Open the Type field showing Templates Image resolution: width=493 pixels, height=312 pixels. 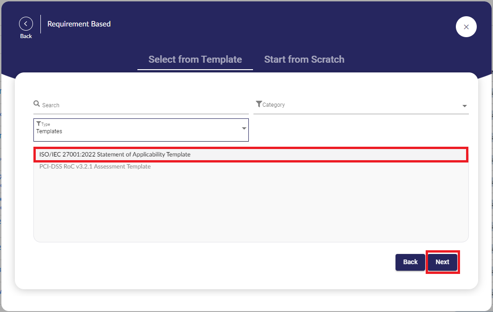[139, 130]
